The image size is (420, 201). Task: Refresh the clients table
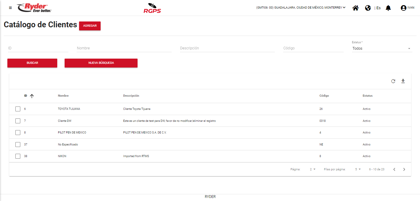coord(393,81)
